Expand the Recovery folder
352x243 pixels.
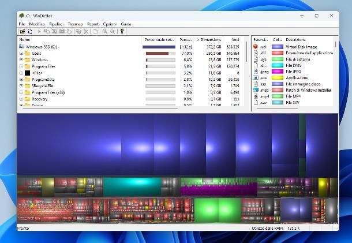click(21, 99)
